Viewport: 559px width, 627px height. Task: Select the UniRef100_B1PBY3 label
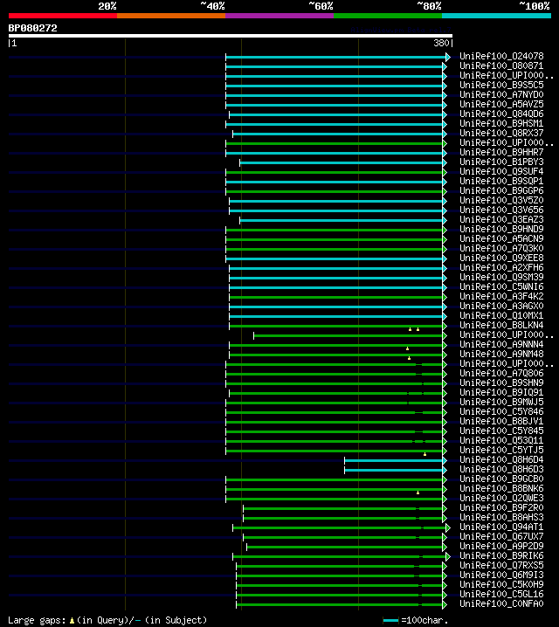501,162
